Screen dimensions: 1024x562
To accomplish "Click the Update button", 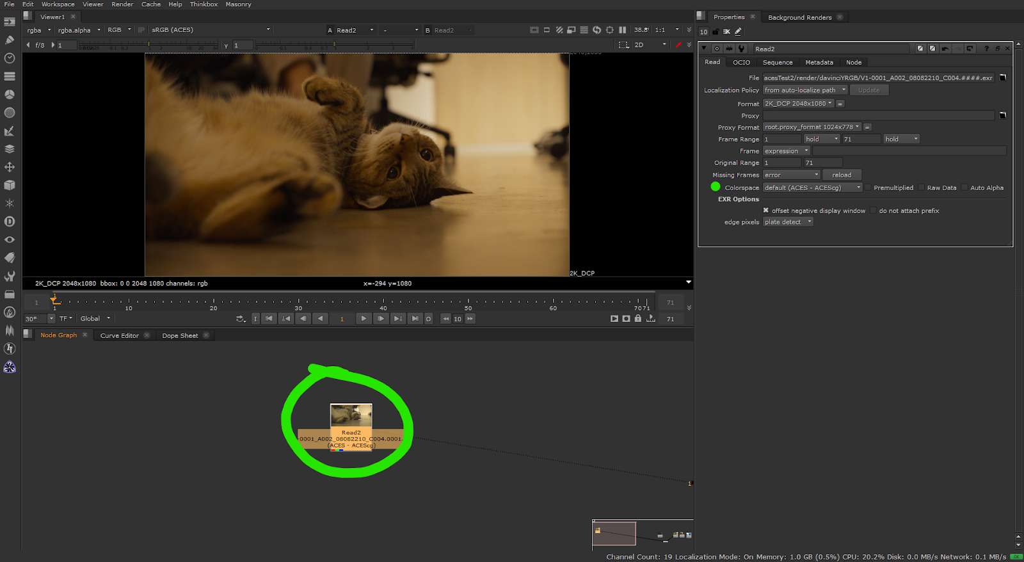I will [868, 90].
